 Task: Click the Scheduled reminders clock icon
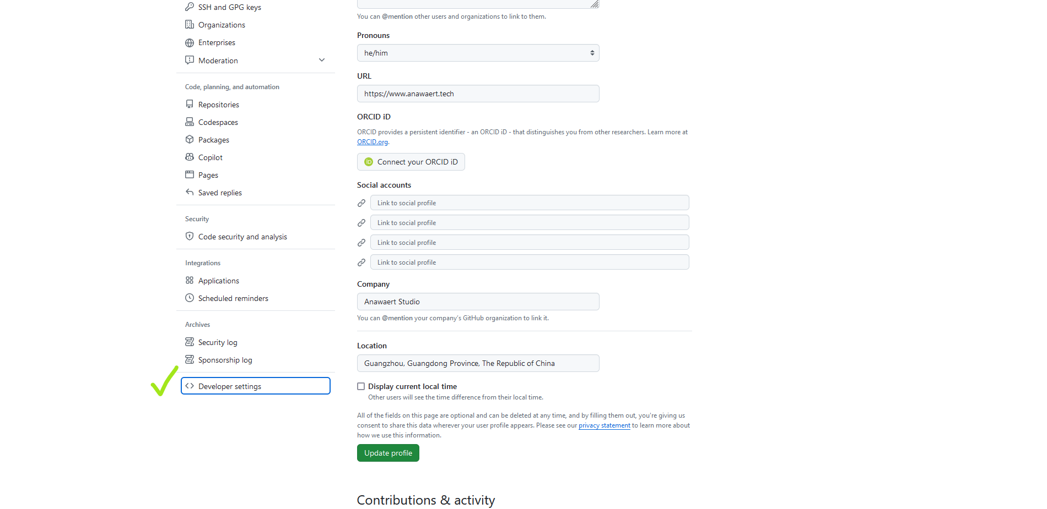click(190, 298)
